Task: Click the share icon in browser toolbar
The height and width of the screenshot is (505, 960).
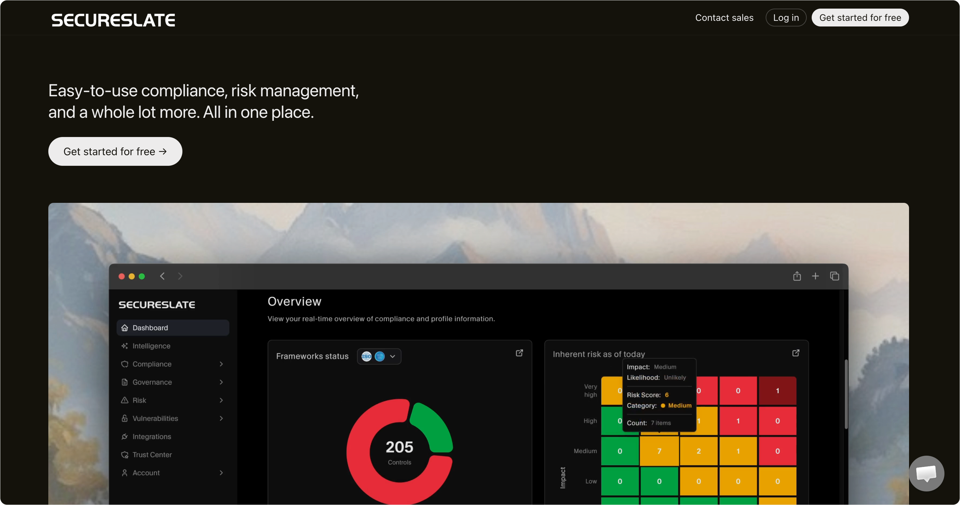Action: pos(797,276)
